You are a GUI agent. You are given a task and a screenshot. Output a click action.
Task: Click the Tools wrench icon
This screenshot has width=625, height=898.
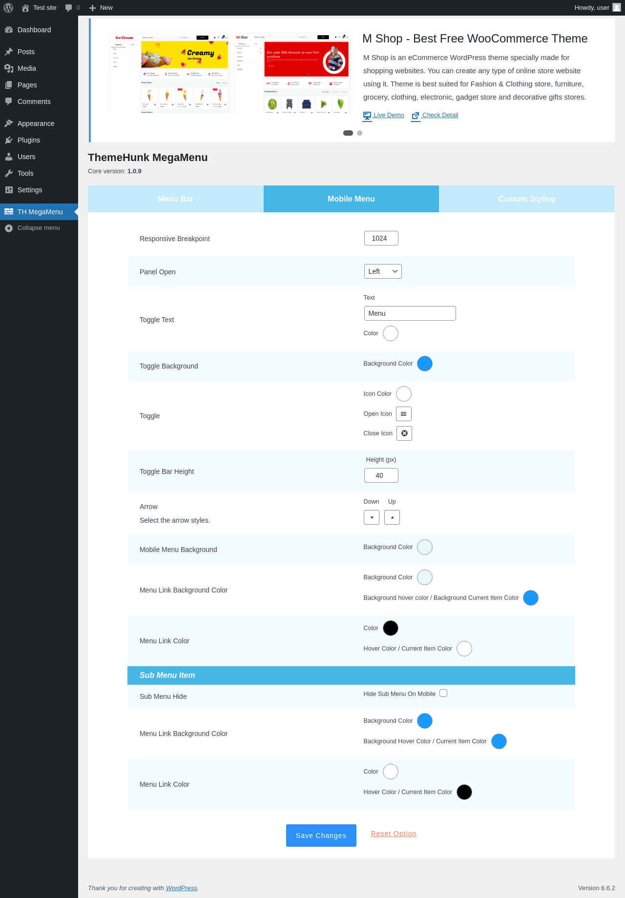coord(9,173)
